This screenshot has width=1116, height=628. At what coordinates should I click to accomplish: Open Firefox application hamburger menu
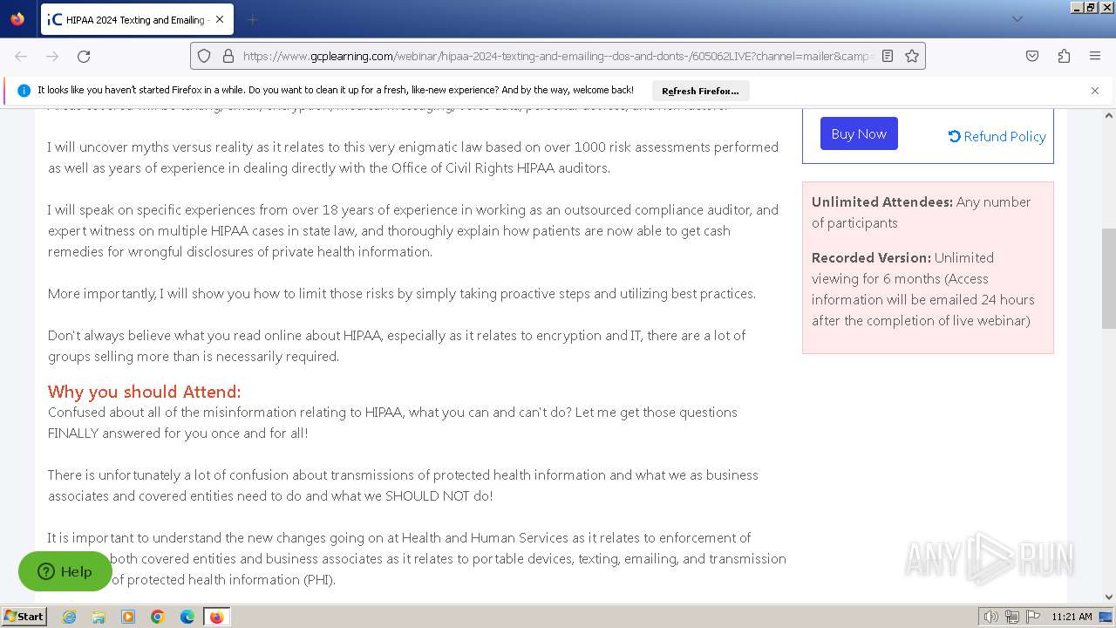tap(1095, 56)
